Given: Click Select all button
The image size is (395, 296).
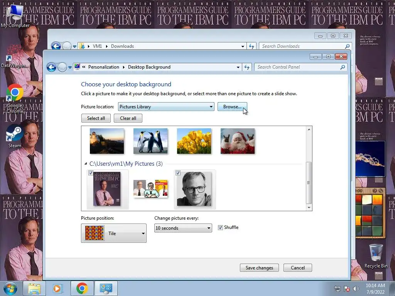Looking at the screenshot, I should 96,118.
